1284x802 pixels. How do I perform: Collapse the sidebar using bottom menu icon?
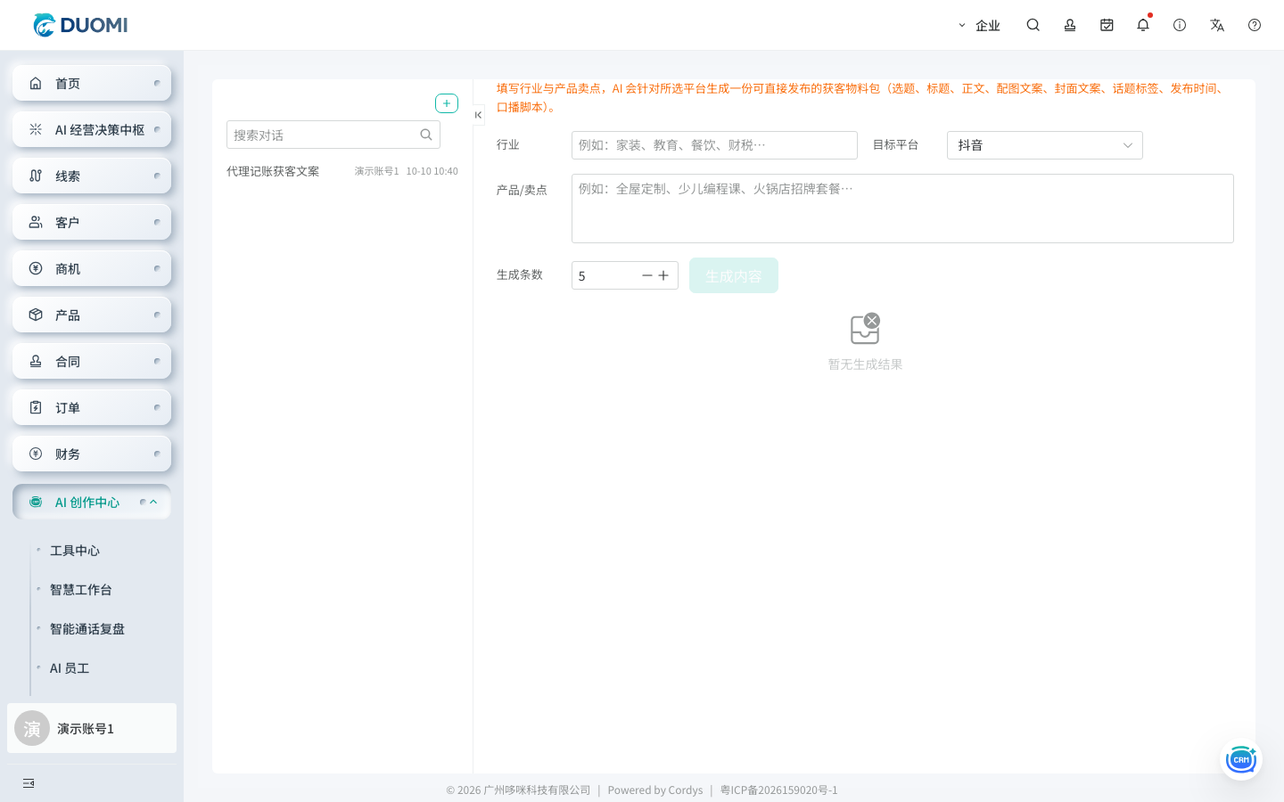(x=29, y=783)
